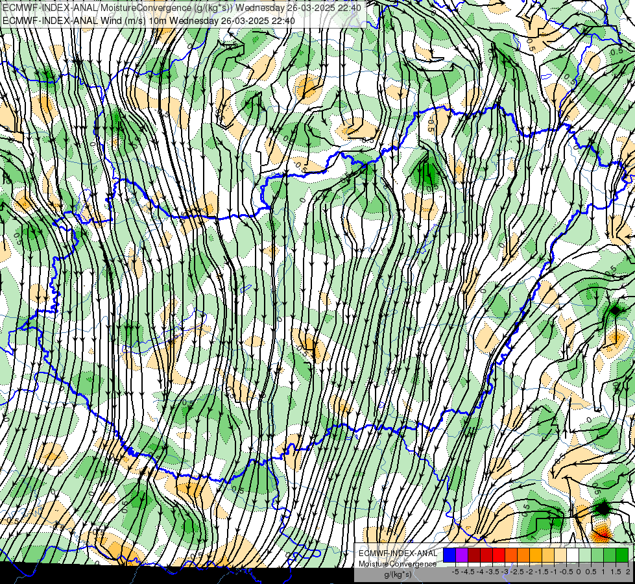Select the white legend swatch left of 0
This screenshot has height=584, width=635.
(x=573, y=555)
